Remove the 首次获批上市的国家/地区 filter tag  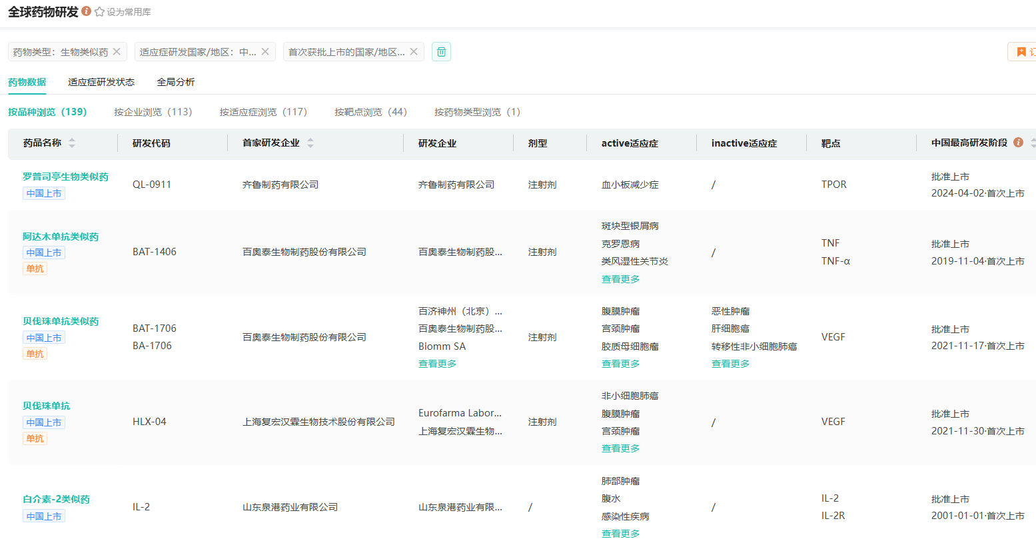coord(414,51)
